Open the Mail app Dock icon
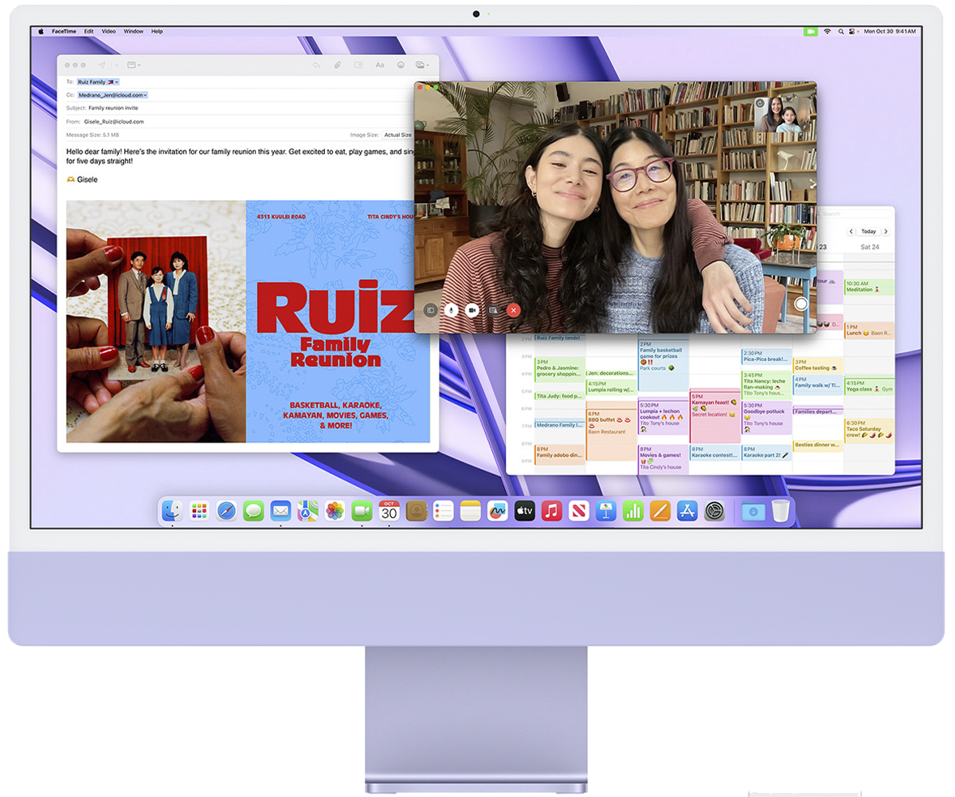The height and width of the screenshot is (797, 955). (281, 511)
